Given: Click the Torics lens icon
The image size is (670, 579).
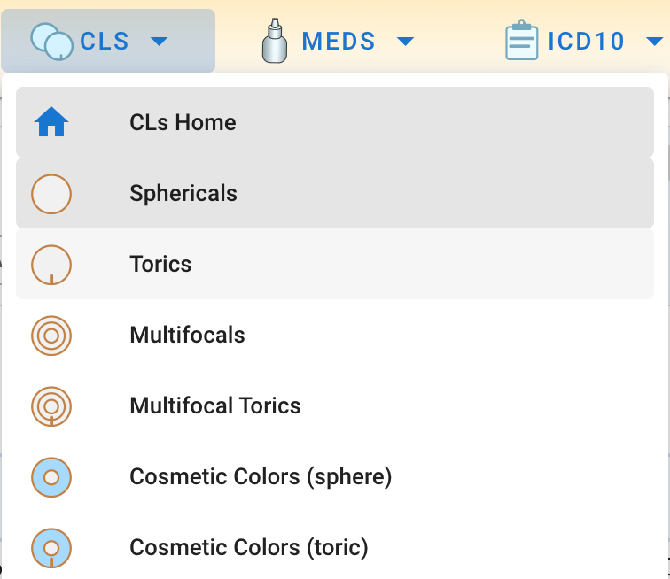Looking at the screenshot, I should click(x=51, y=264).
